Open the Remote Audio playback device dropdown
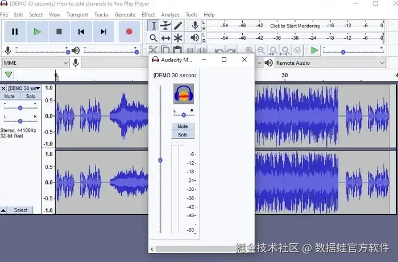Viewport: 398px width, 262px height. [x=330, y=63]
